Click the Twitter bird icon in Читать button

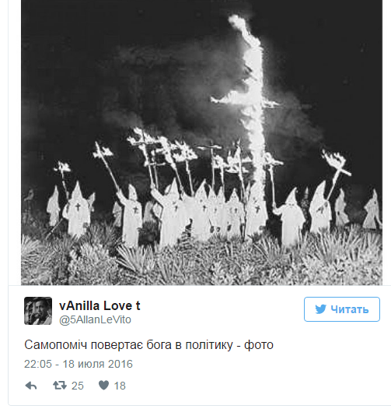(x=320, y=309)
